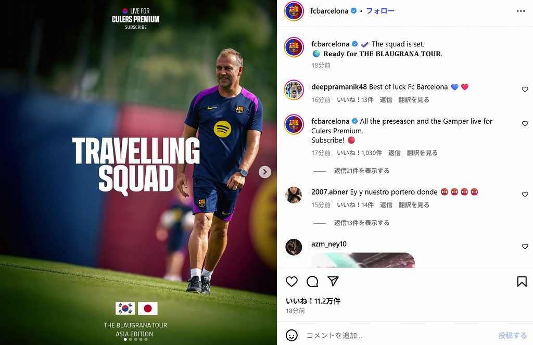
Task: Like azm_ney10's comment heart
Action: point(525,246)
